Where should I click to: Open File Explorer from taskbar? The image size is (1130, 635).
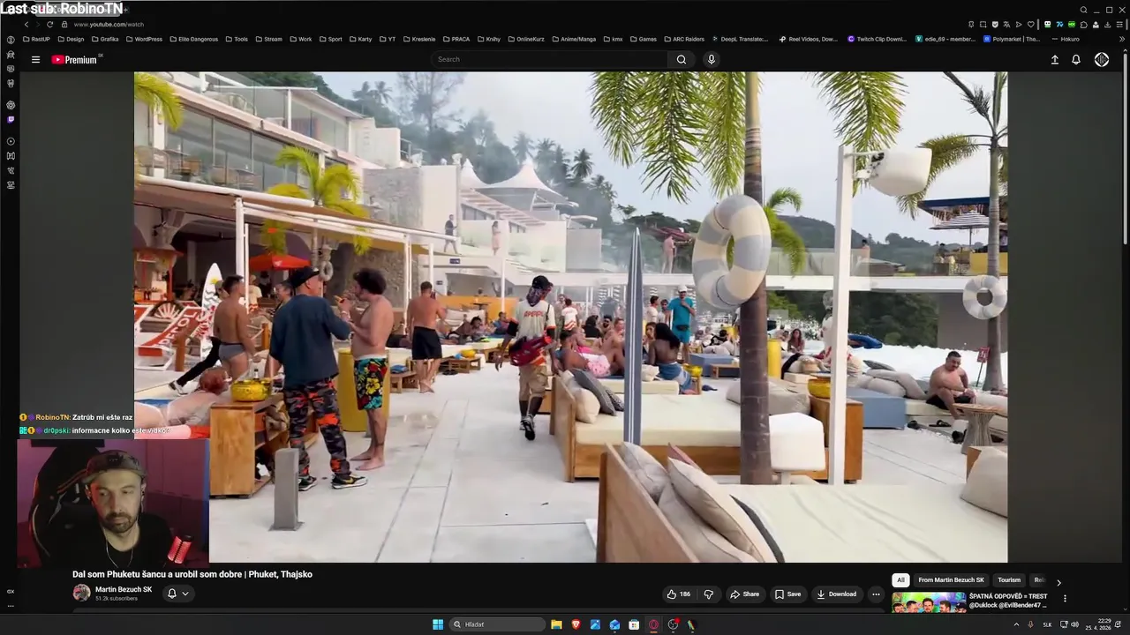556,624
